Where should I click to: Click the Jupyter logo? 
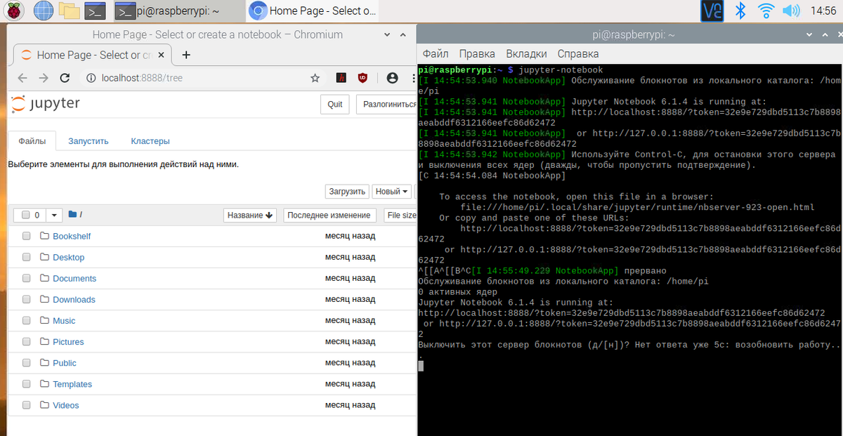46,104
